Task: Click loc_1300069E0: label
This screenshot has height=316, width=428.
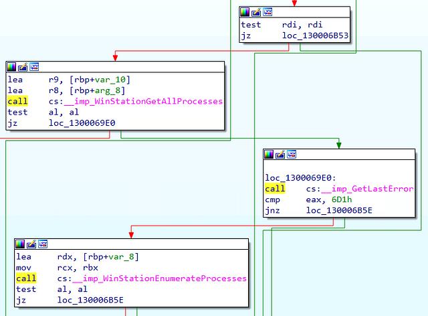Action: coord(300,178)
